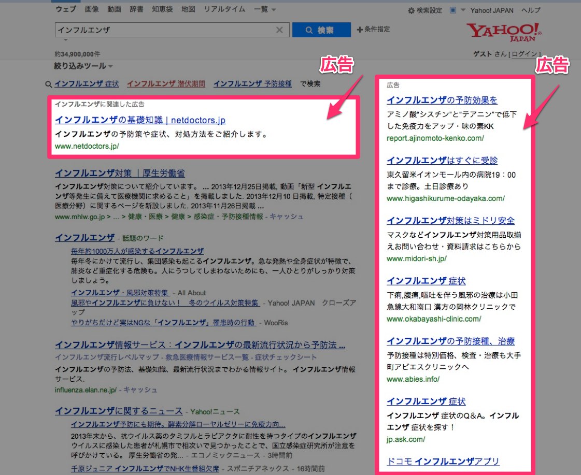
Task: Click the Yahoo! JAPAN logo
Action: pos(504,32)
